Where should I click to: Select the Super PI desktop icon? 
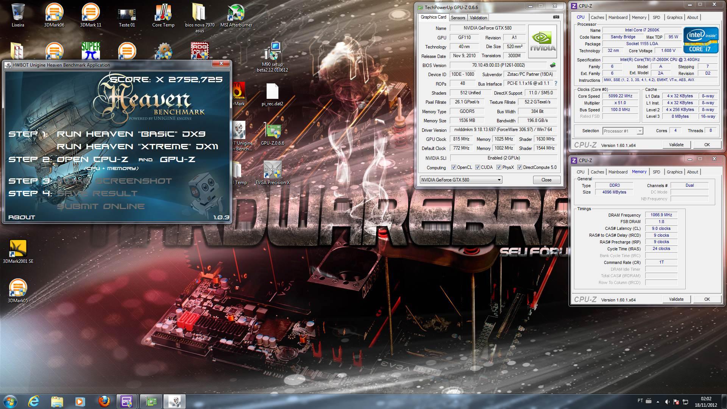coord(90,51)
